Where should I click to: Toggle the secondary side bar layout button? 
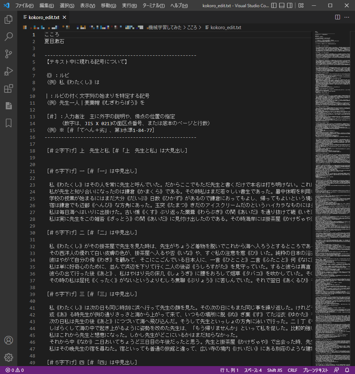point(290,6)
